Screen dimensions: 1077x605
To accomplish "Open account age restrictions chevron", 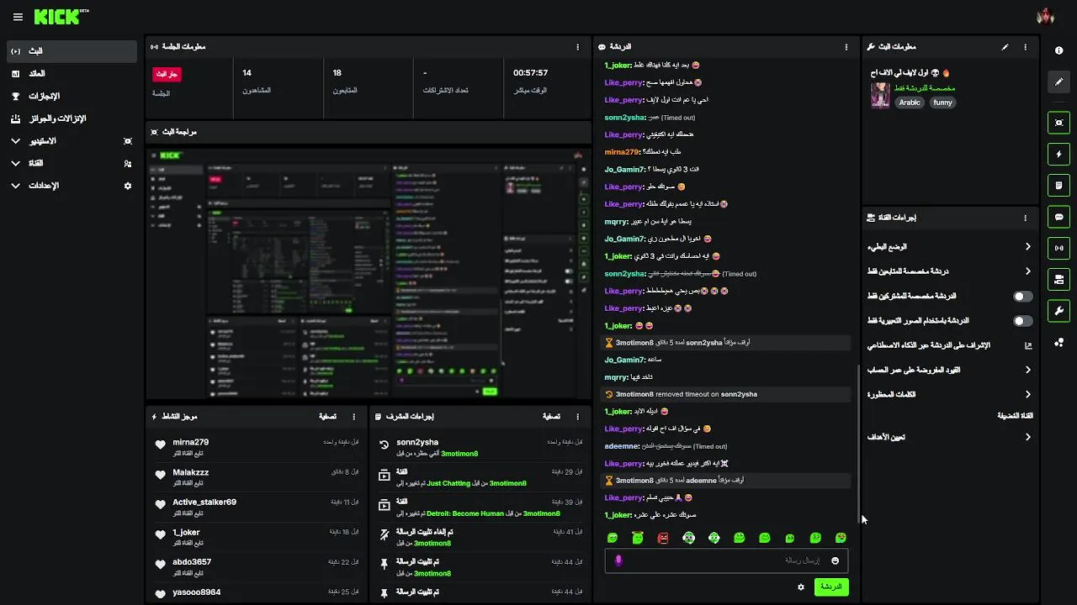I will [1027, 370].
